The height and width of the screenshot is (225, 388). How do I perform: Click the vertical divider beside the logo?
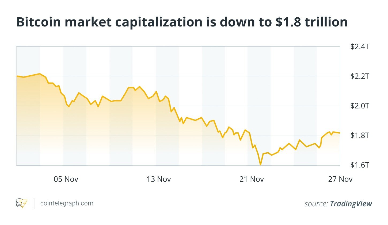[34, 204]
